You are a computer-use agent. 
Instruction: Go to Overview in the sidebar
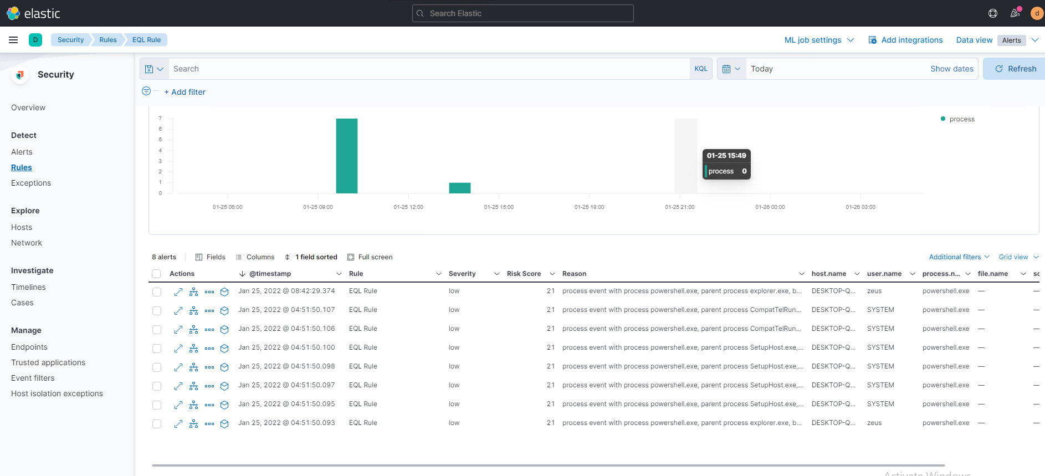pos(28,108)
